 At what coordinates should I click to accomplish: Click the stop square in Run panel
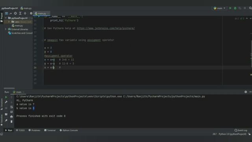coord(6,108)
